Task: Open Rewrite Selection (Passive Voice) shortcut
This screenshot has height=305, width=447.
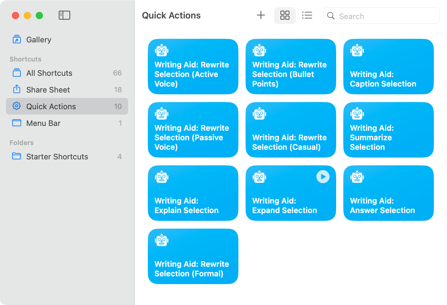Action: coord(193,130)
